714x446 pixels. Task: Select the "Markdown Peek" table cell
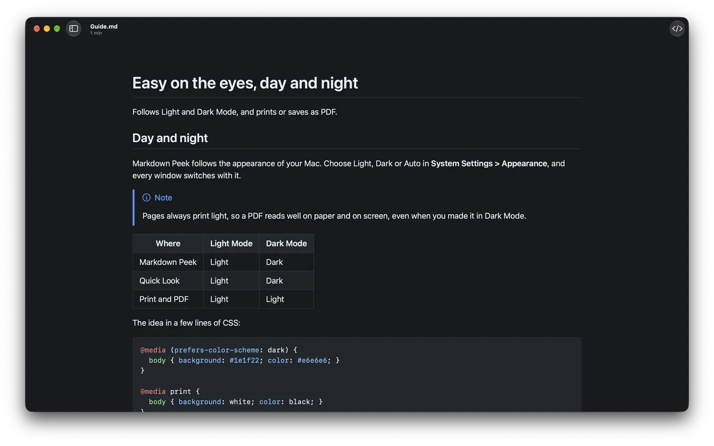click(168, 262)
